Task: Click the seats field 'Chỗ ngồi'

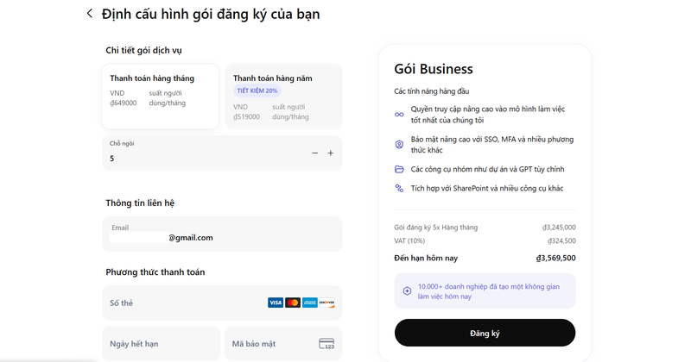Action: pyautogui.click(x=222, y=153)
